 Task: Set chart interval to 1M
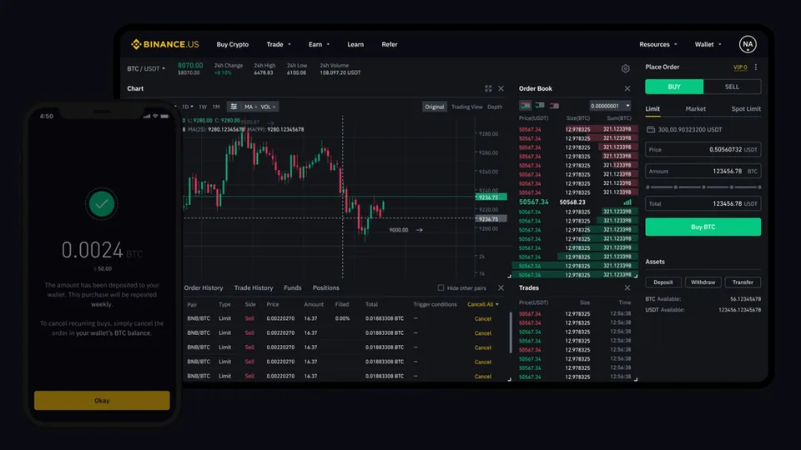[x=216, y=107]
